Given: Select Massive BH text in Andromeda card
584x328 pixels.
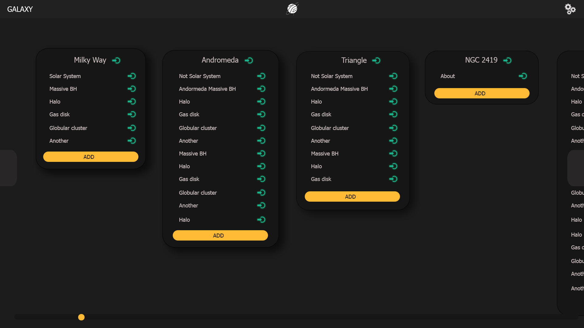Looking at the screenshot, I should click(193, 153).
